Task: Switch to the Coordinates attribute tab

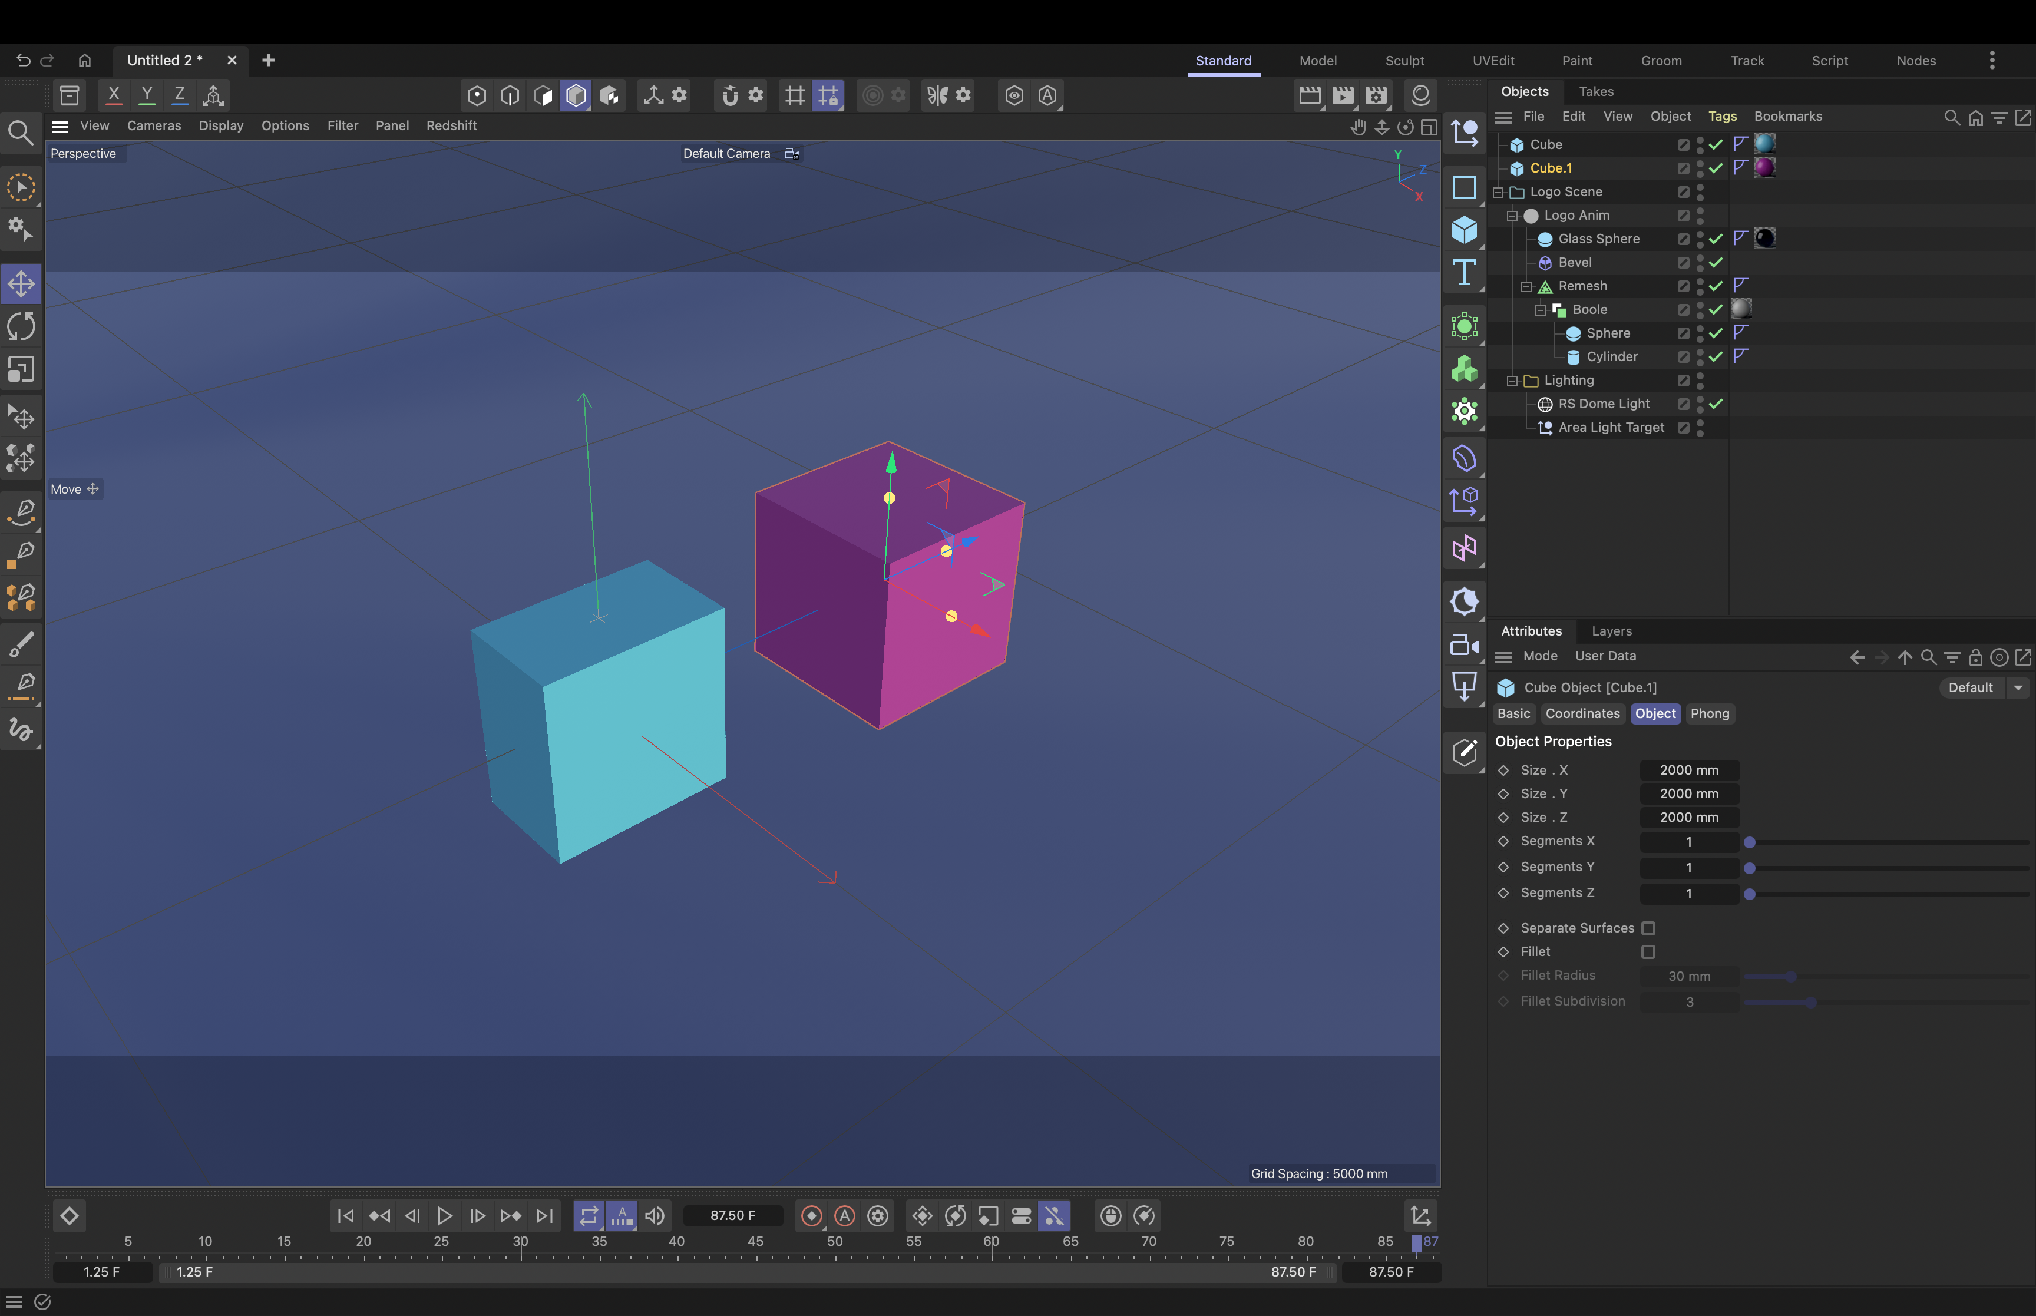Action: (1581, 713)
